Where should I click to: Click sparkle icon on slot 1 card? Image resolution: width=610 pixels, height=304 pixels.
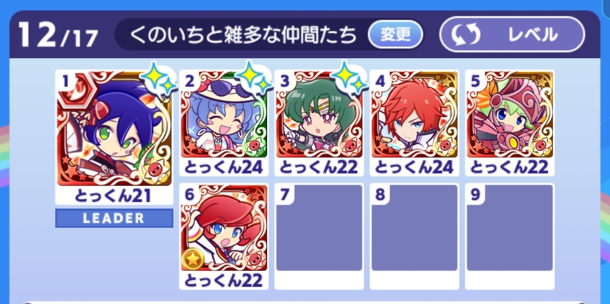pos(158,79)
